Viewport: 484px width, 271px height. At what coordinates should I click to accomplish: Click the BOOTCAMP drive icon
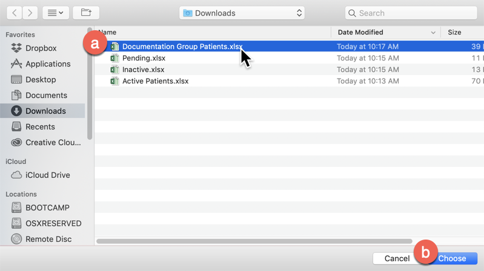[x=16, y=207]
